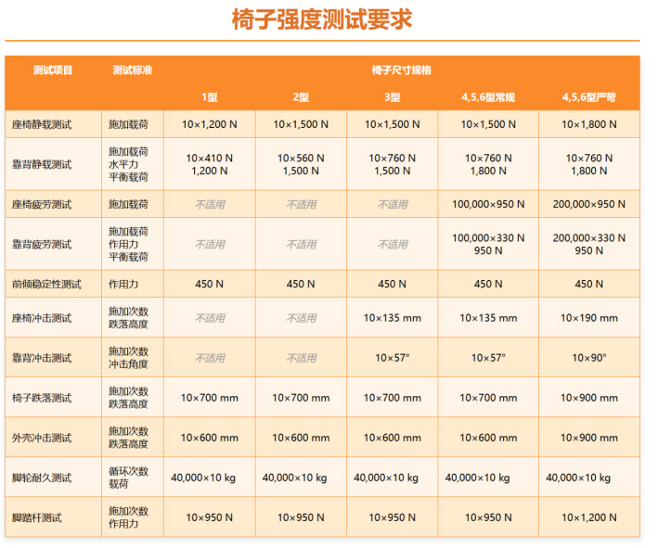Click the title 椅子强度测试要求

(322, 19)
